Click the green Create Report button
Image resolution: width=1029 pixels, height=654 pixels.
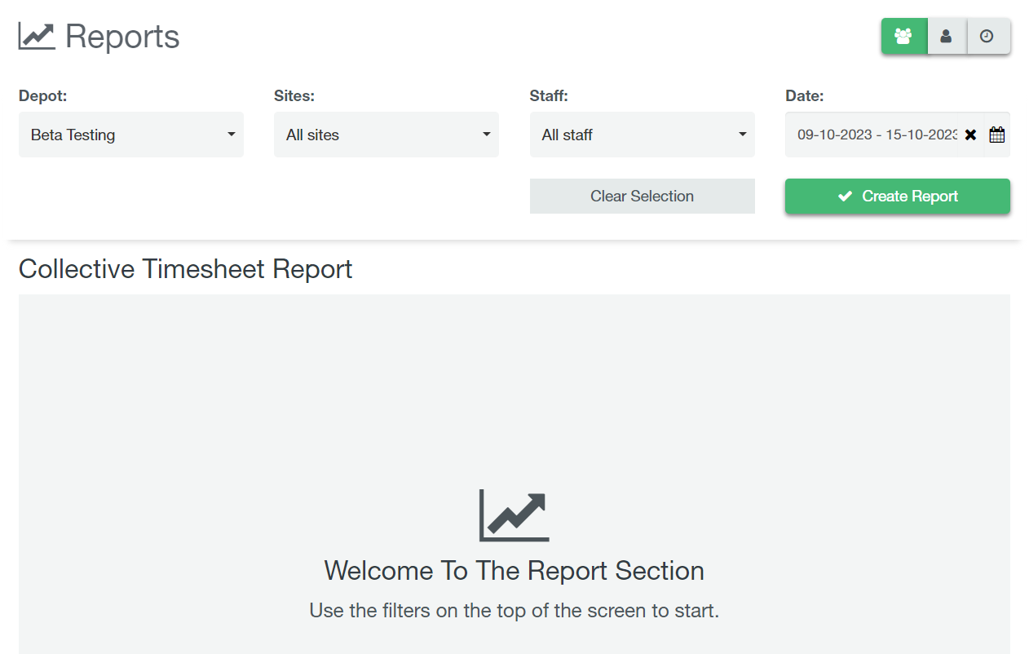pos(898,197)
